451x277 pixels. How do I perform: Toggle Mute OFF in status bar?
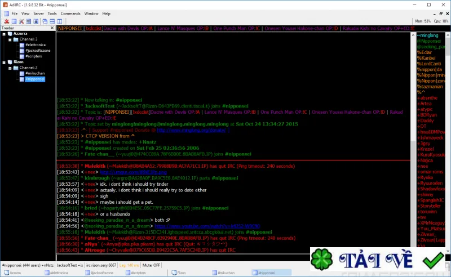pyautogui.click(x=151, y=265)
